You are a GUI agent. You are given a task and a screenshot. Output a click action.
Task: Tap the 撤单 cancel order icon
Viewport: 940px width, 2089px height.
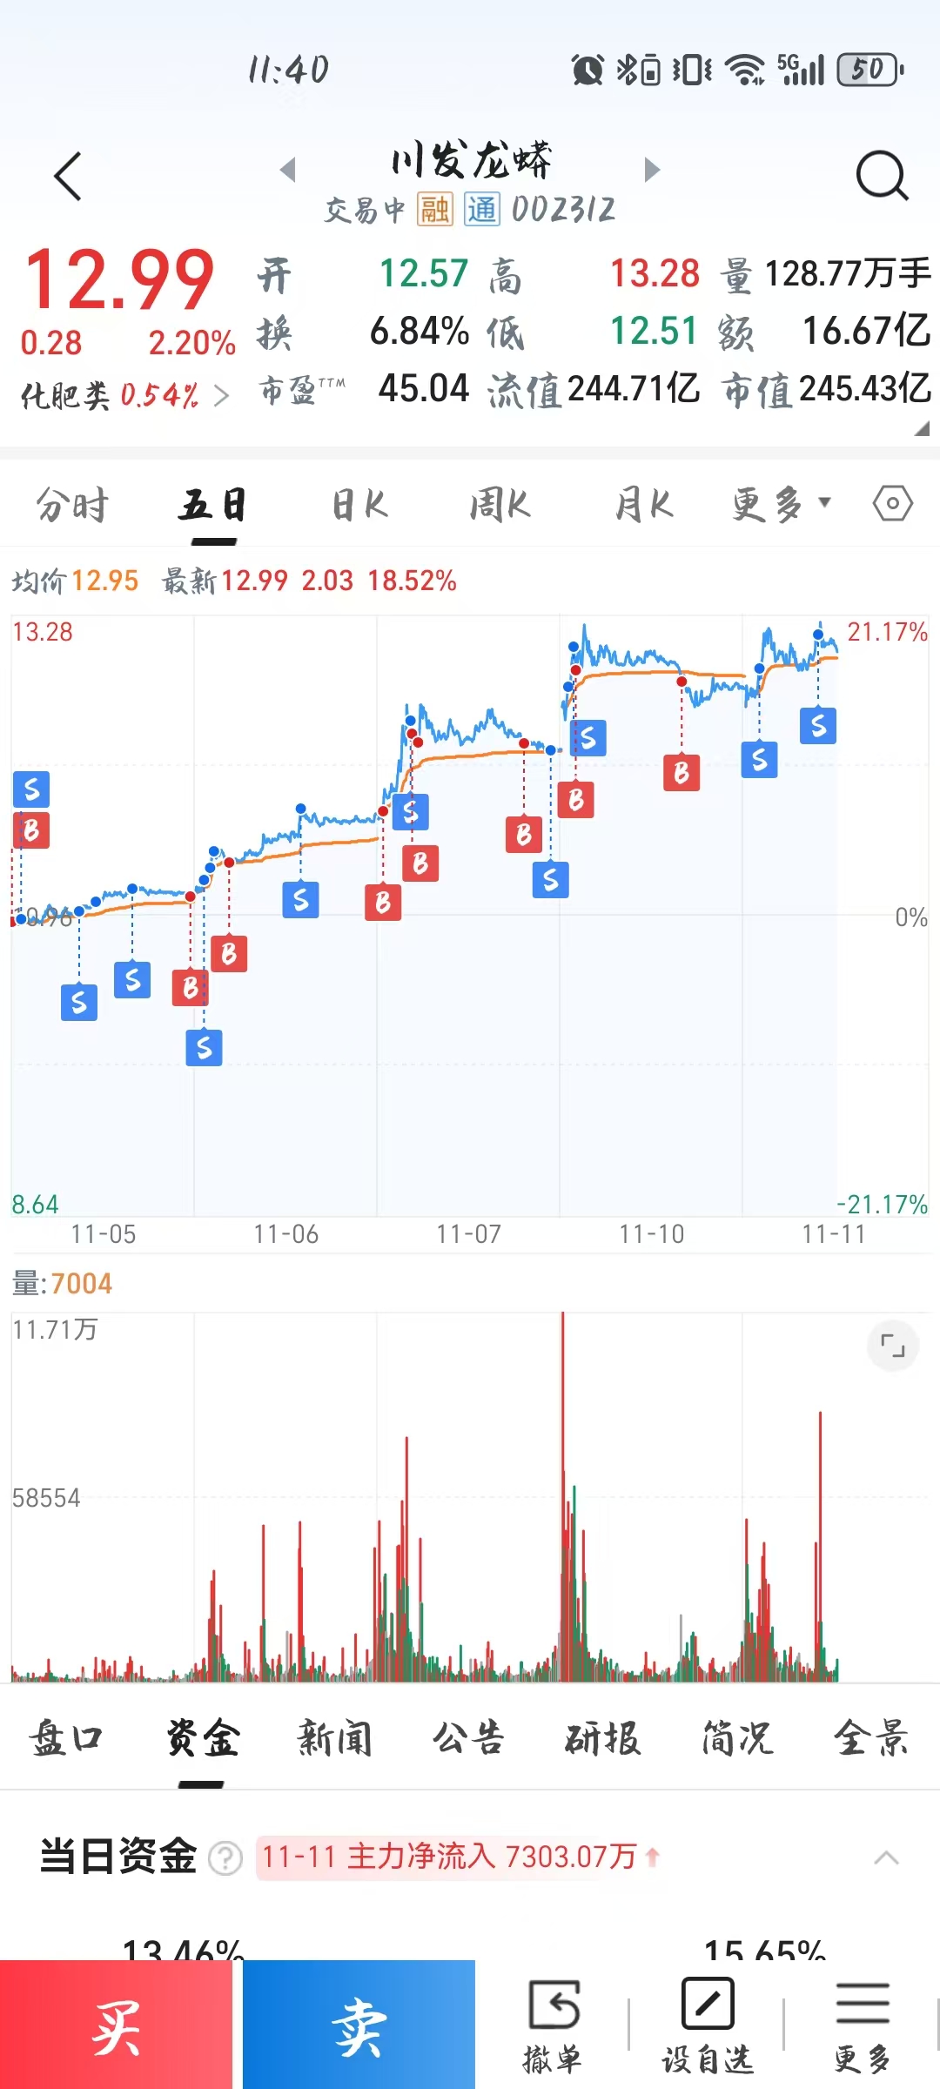click(554, 2023)
